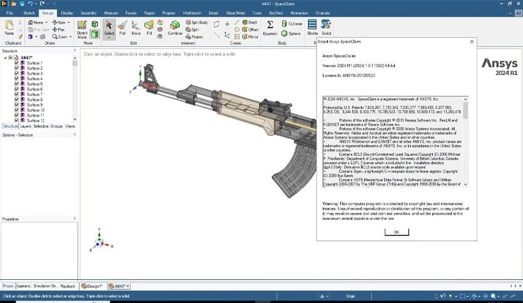The width and height of the screenshot is (523, 303).
Task: Select the Fill tool
Action: [149, 28]
